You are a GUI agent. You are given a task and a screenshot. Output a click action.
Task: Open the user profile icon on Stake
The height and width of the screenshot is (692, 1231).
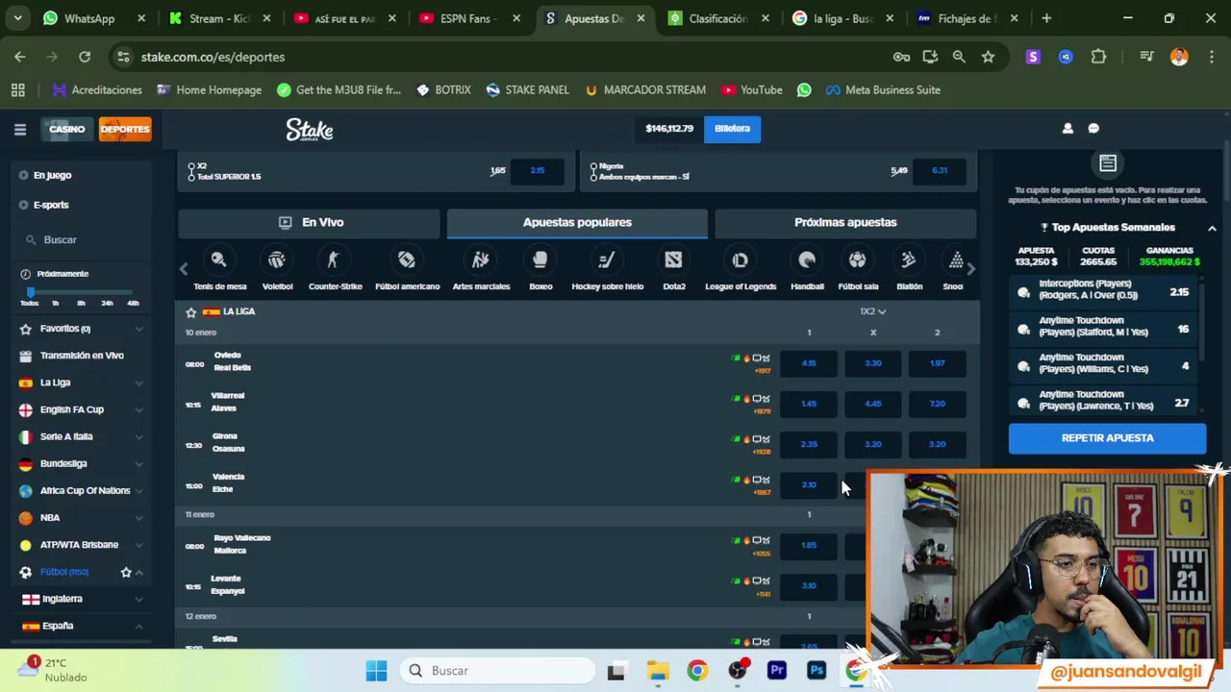pyautogui.click(x=1068, y=128)
